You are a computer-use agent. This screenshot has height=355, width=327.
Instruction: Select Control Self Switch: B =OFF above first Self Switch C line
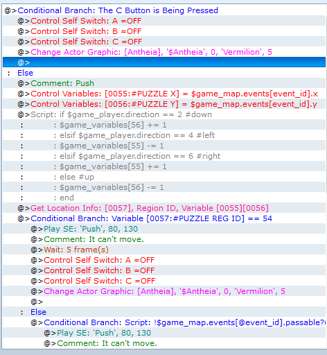[164, 31]
